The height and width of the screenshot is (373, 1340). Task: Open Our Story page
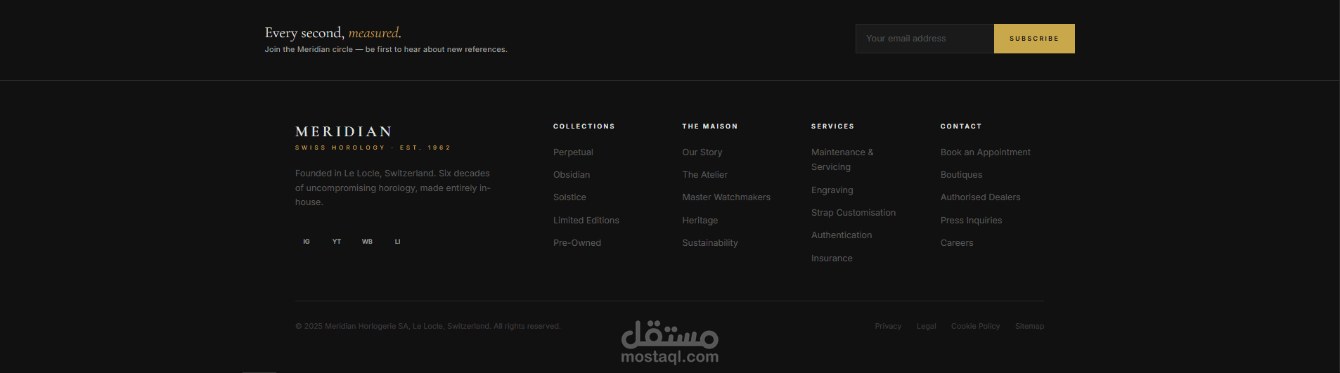(x=702, y=152)
